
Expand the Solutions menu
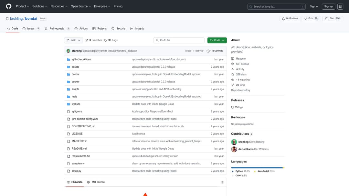tap(40, 6)
